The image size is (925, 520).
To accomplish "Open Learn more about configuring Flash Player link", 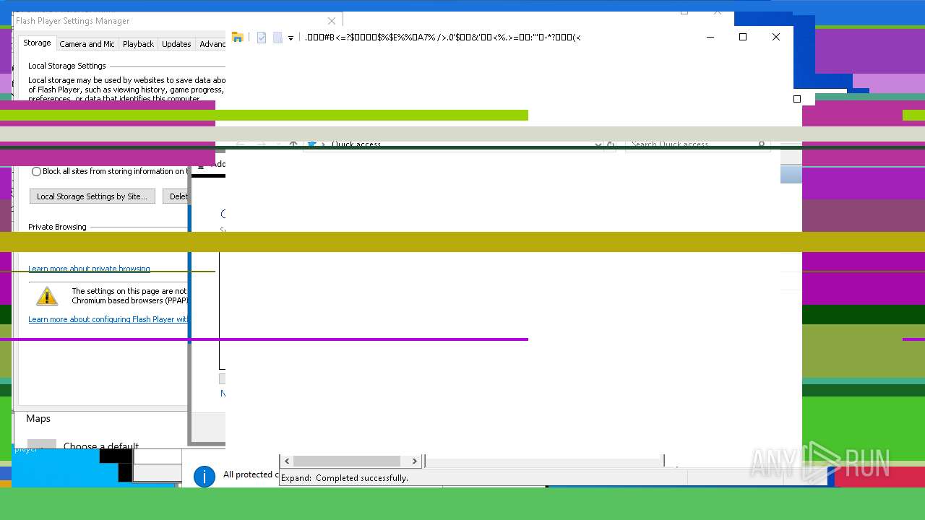I will (108, 319).
